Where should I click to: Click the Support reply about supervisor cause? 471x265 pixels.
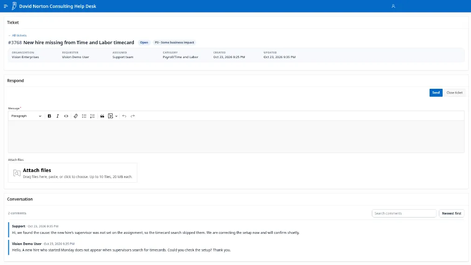click(x=155, y=232)
